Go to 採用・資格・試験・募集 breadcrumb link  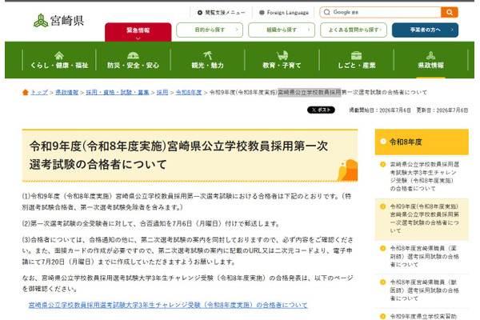118,92
